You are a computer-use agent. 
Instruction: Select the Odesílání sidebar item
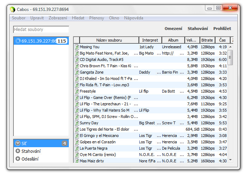click(41, 159)
